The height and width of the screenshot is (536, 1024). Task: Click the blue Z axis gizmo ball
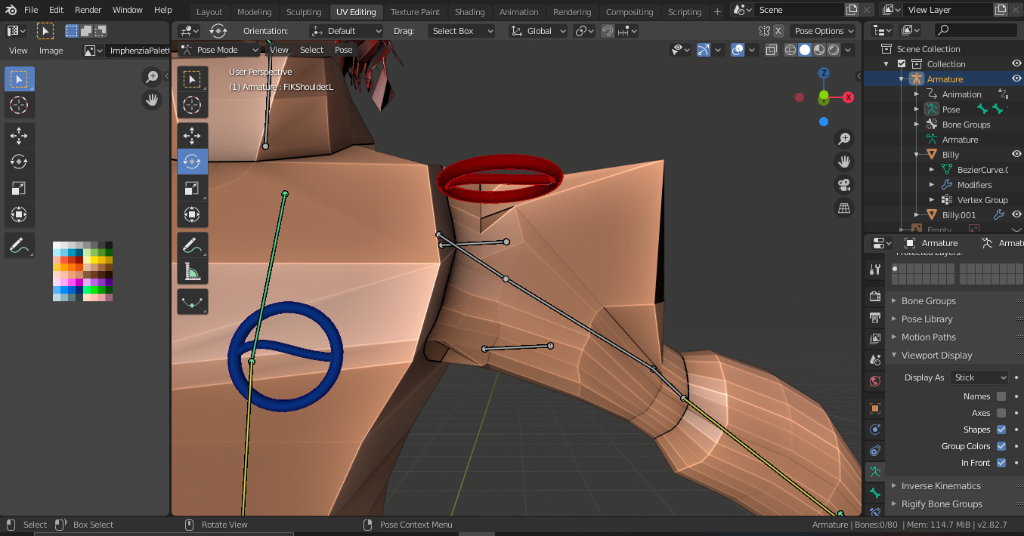[824, 72]
